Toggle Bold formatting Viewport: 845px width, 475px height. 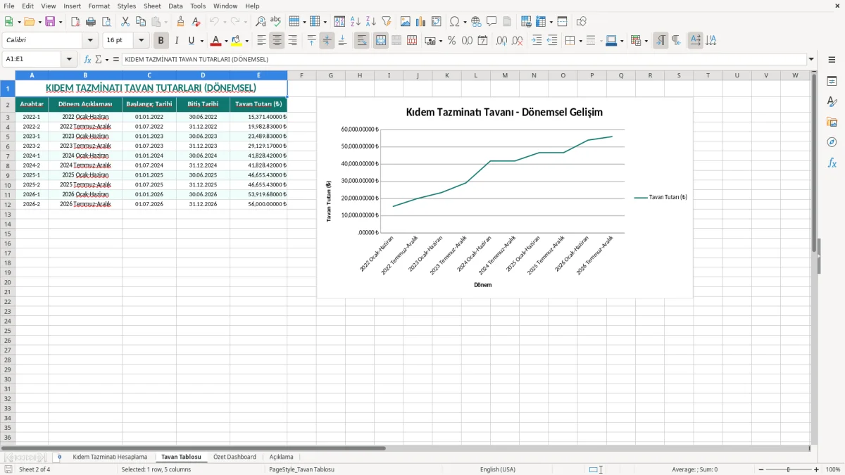[161, 41]
